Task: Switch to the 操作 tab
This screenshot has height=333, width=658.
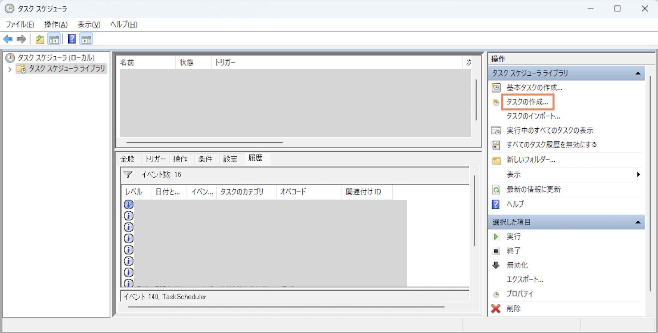Action: [x=180, y=159]
